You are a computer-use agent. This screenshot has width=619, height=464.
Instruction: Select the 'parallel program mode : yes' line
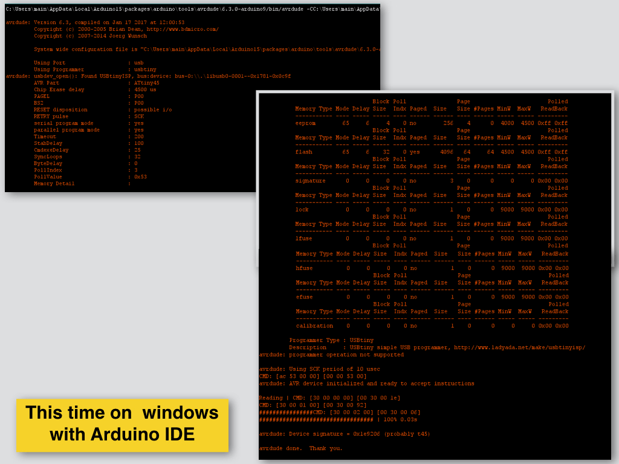click(89, 130)
